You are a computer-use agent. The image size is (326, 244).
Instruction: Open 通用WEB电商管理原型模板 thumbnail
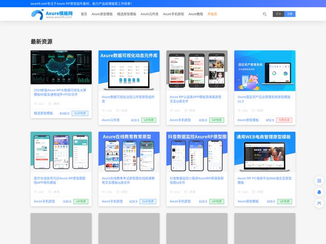coord(265,152)
